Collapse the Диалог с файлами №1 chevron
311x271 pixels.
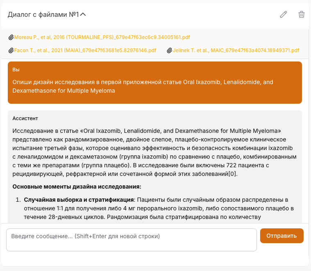83,14
